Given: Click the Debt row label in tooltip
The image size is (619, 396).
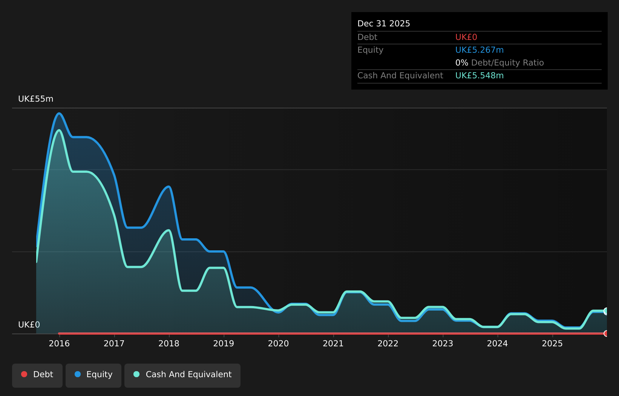Looking at the screenshot, I should click(x=367, y=37).
